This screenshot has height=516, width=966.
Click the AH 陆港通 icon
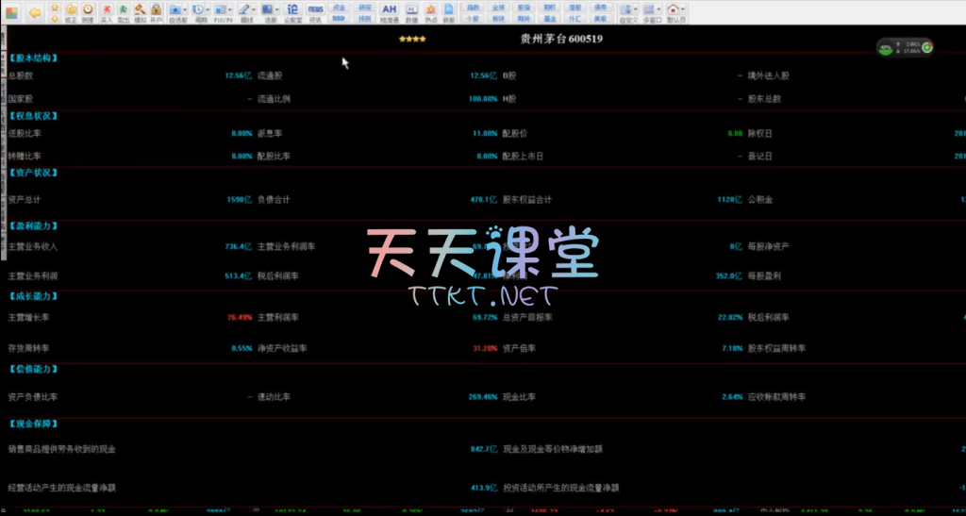[x=389, y=12]
